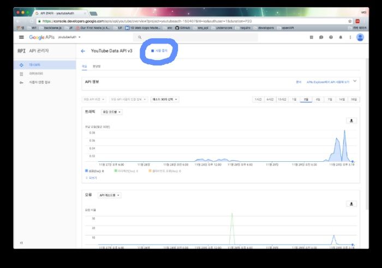Bookmark this page with the star icon

click(350, 21)
